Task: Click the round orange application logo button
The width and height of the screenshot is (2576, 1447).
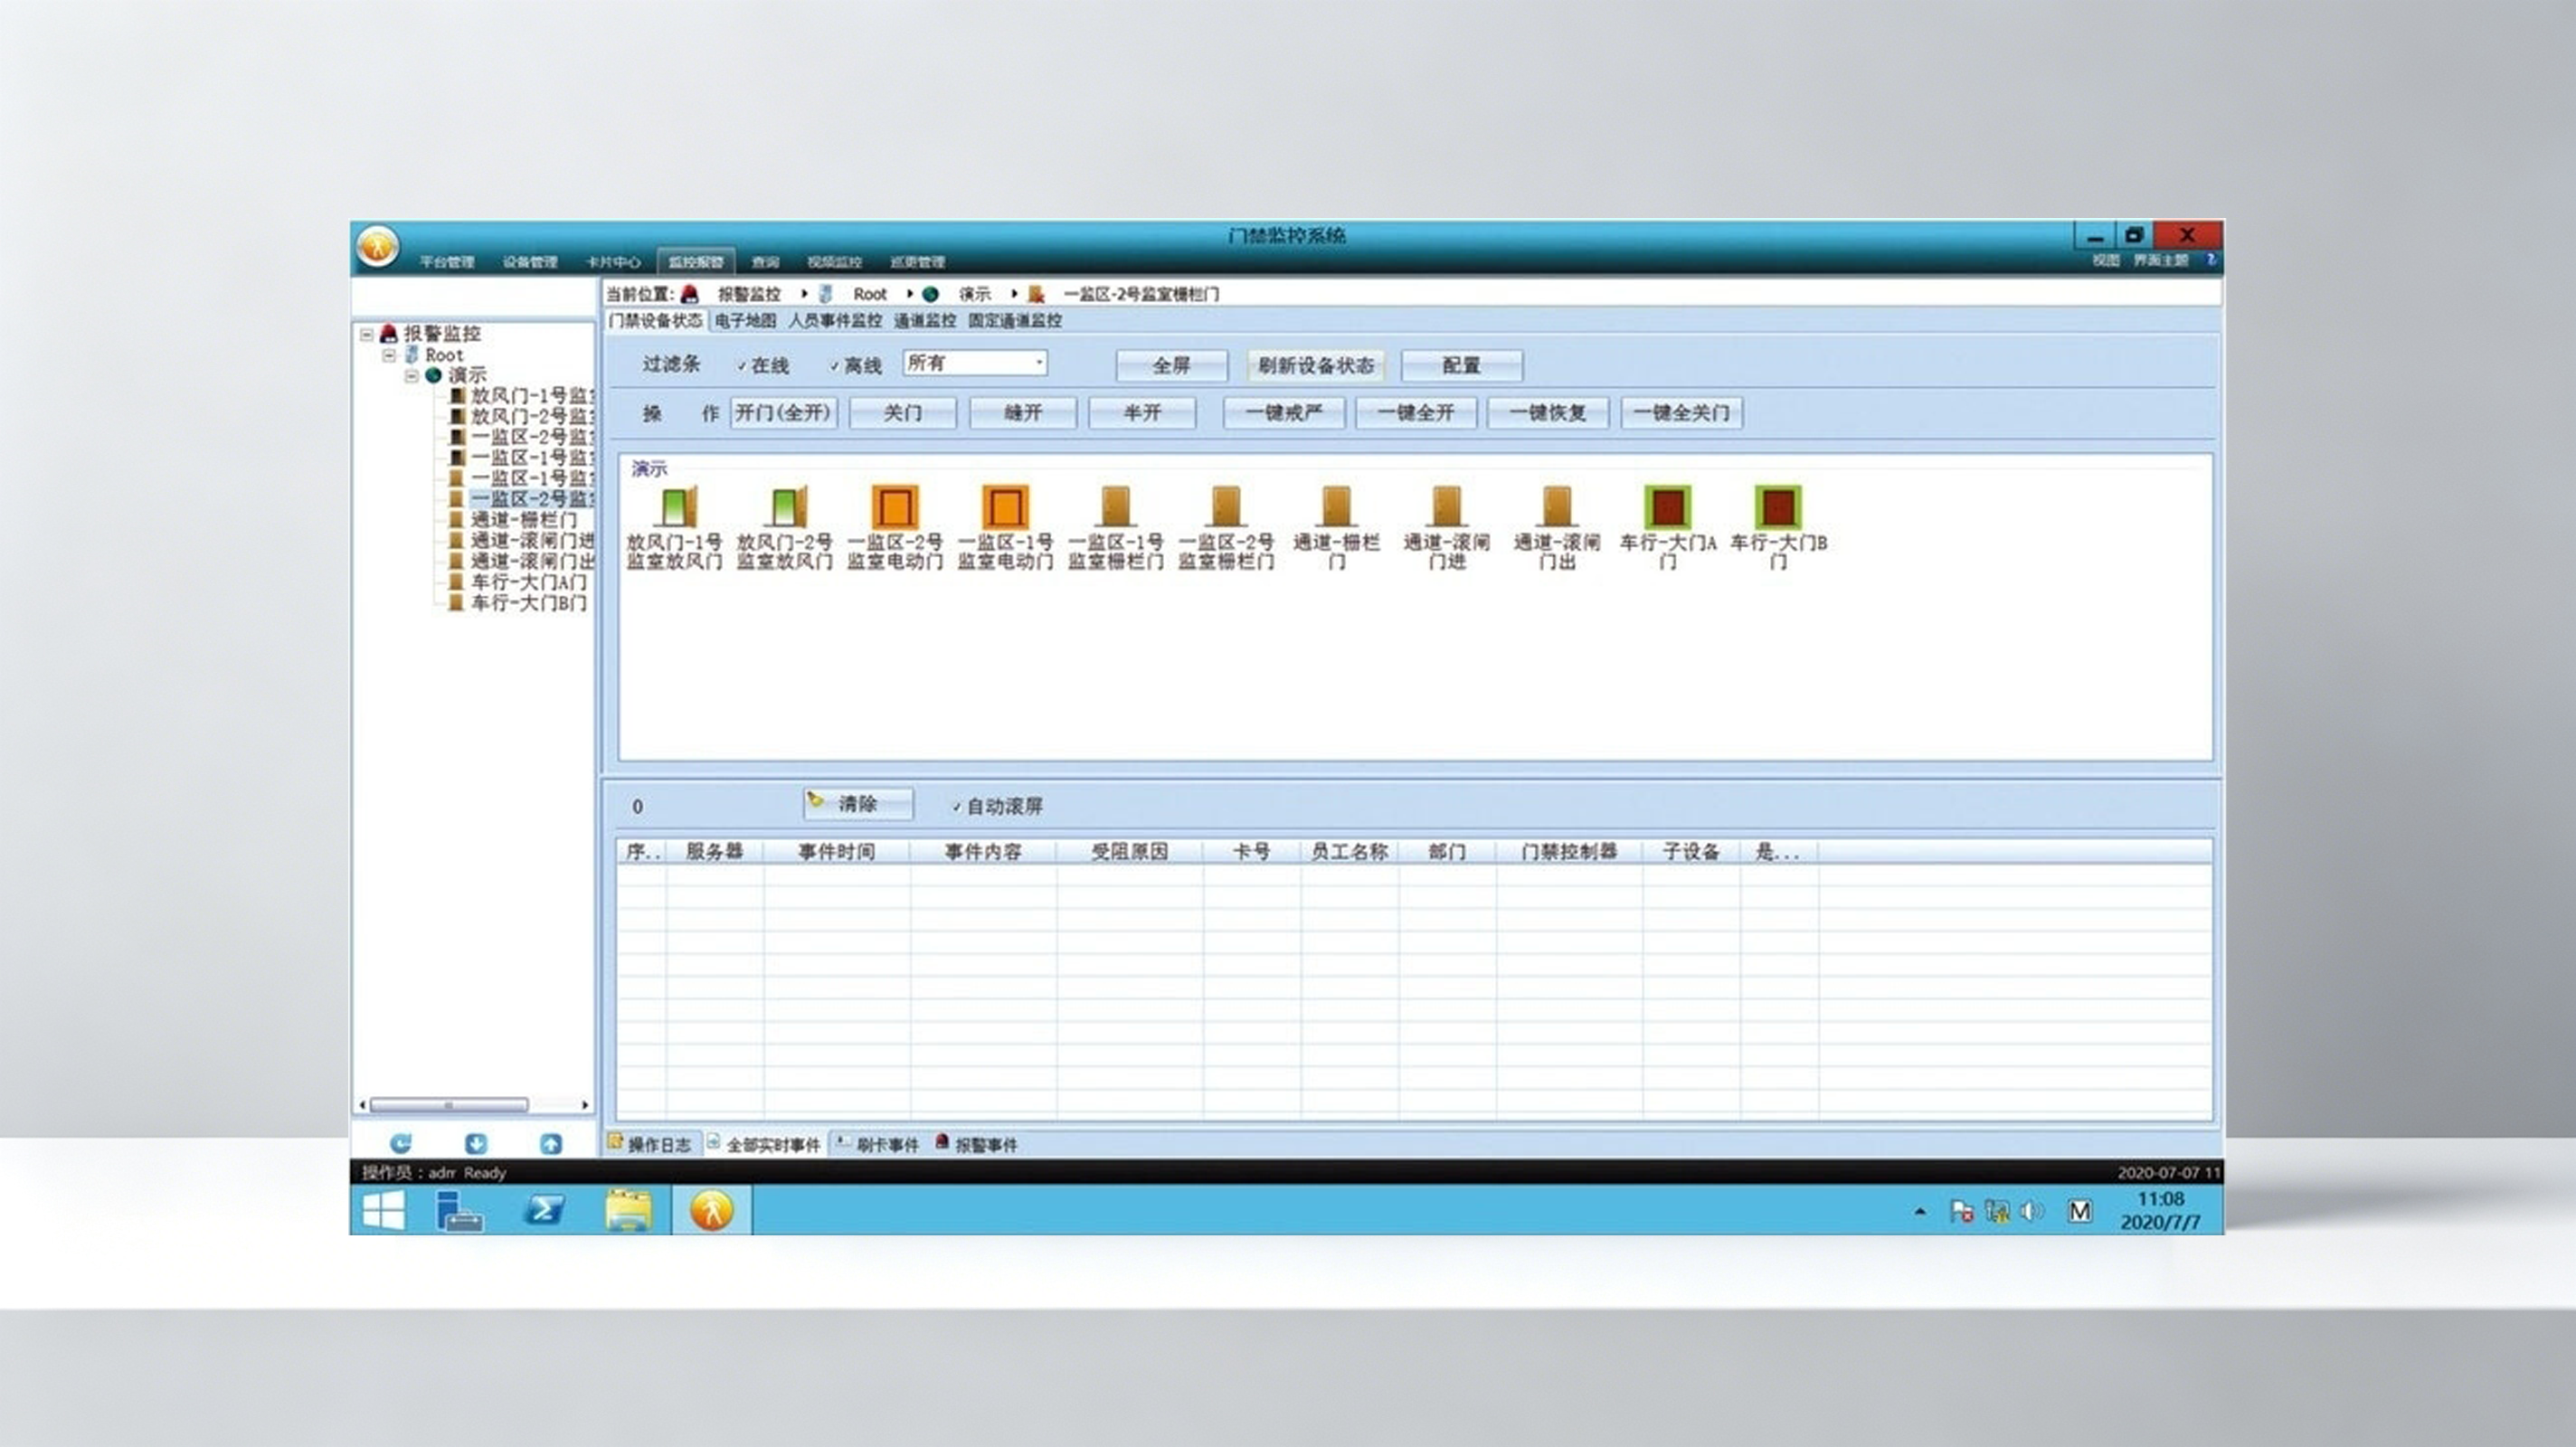Action: [x=378, y=246]
